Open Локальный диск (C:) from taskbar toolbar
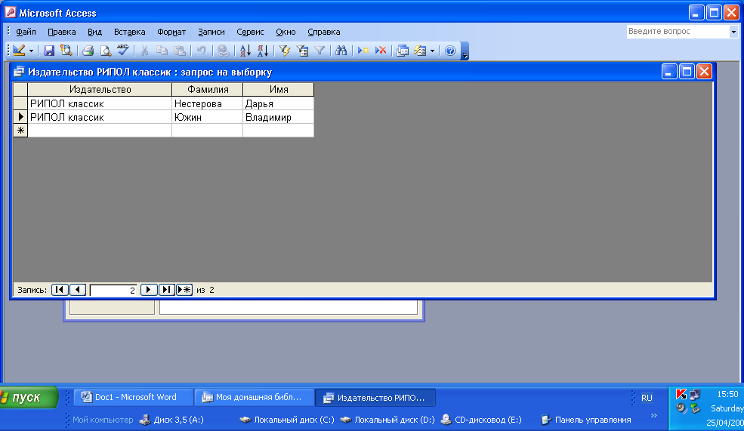This screenshot has width=744, height=431. point(287,420)
